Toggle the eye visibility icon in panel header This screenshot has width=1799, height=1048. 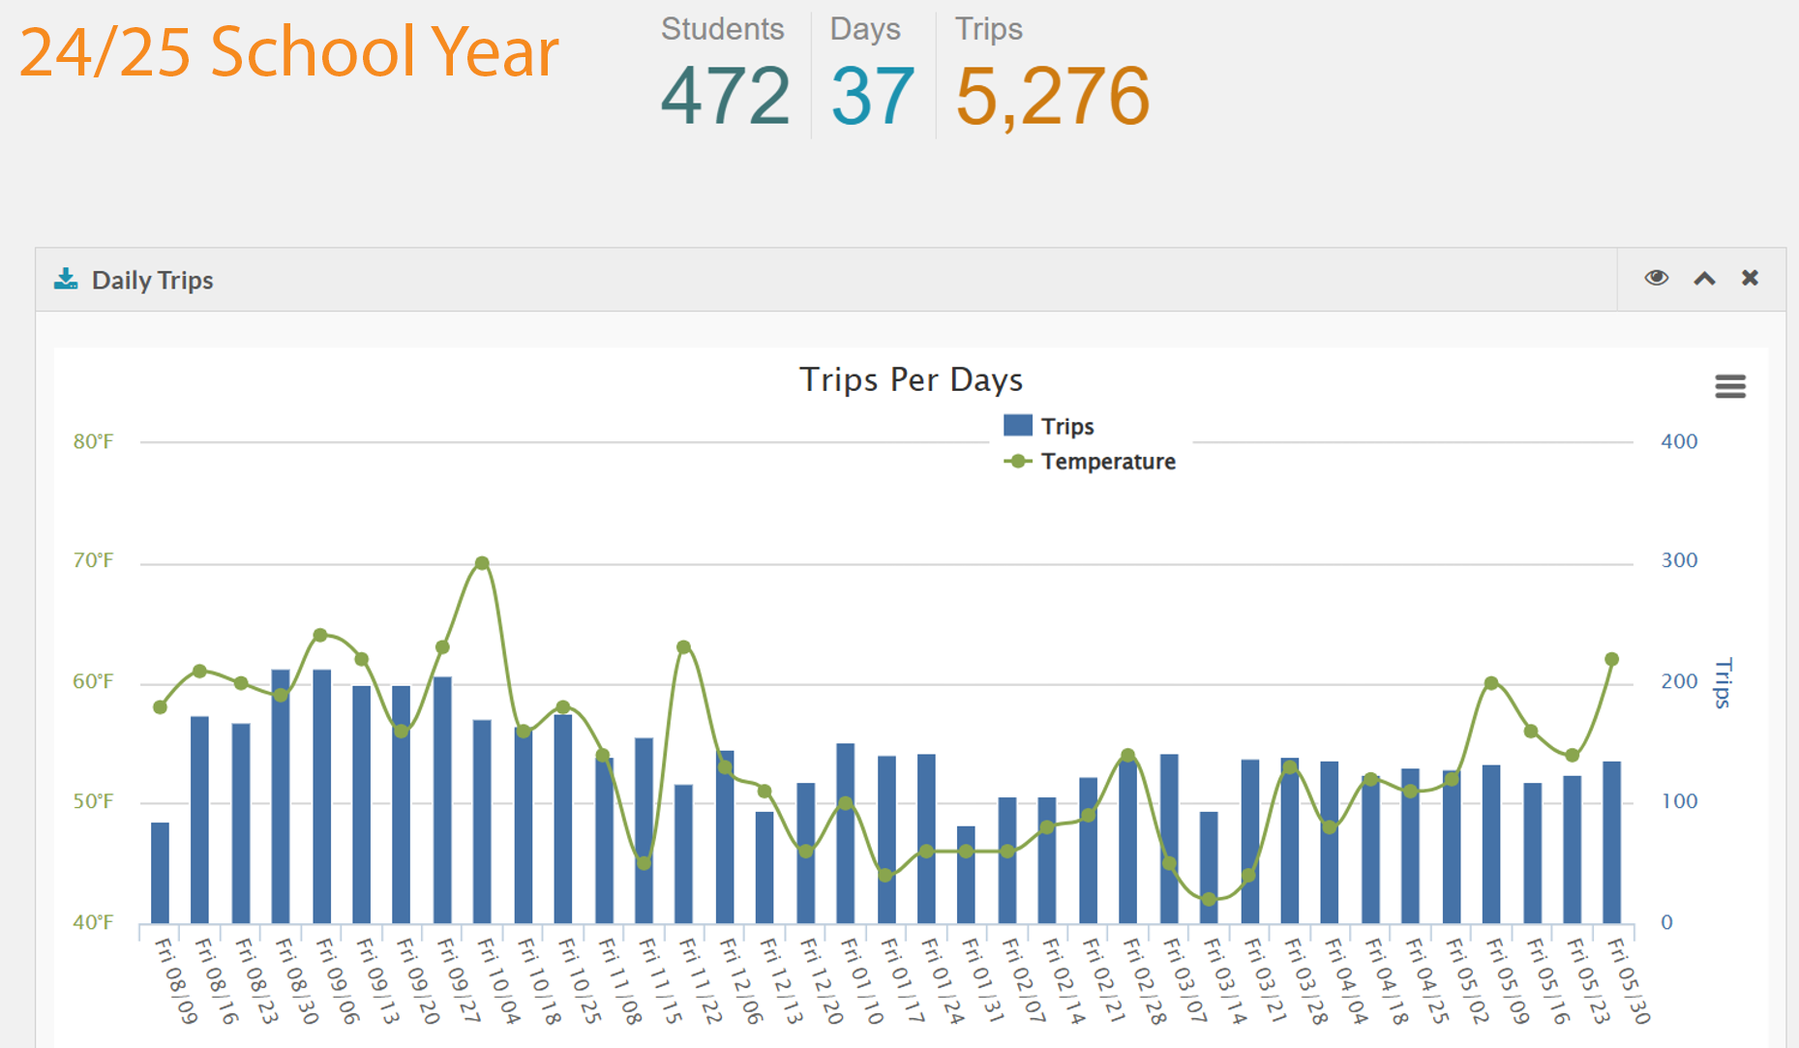click(1656, 279)
